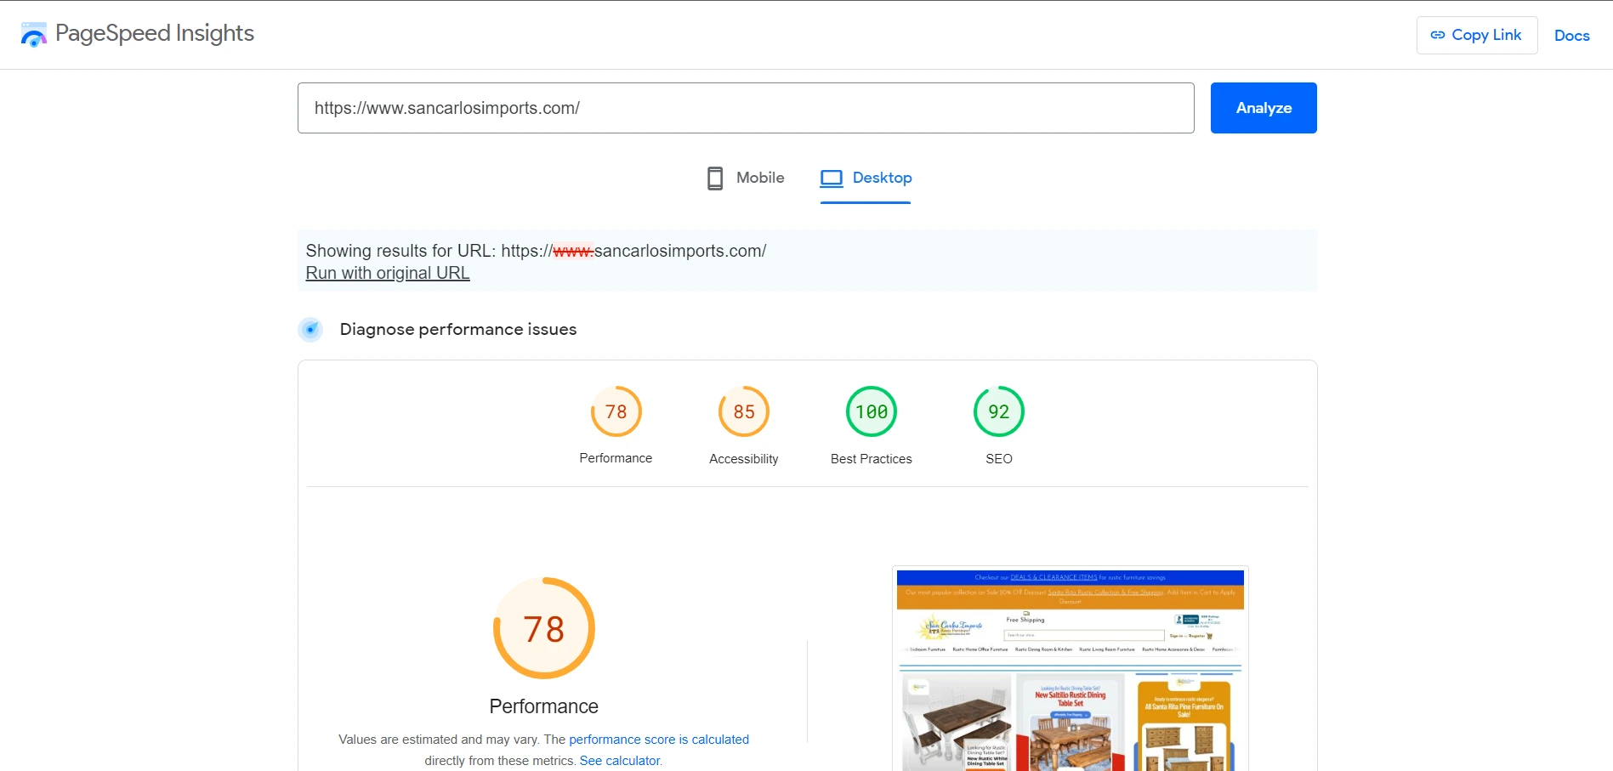This screenshot has height=771, width=1613.
Task: Open the Docs link
Action: (1571, 35)
